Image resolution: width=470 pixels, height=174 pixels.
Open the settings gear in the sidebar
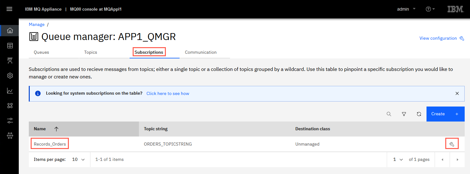(x=10, y=76)
